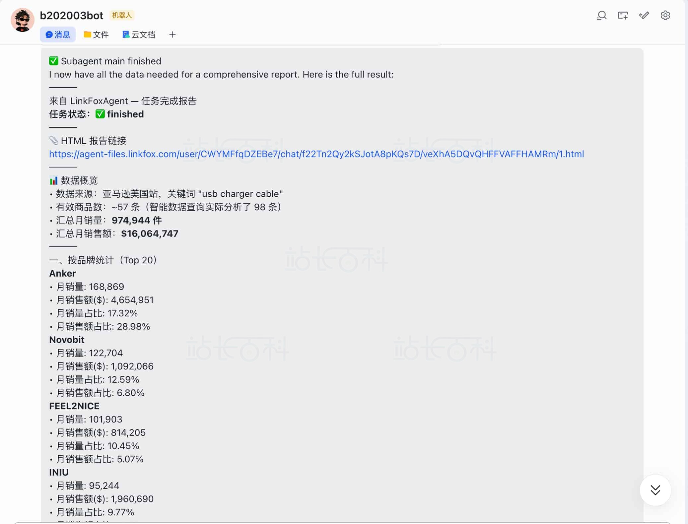Open the search chat history icon
Image resolution: width=688 pixels, height=524 pixels.
601,16
